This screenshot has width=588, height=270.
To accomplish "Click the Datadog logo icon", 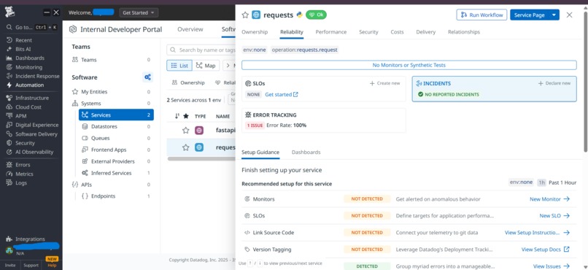I will tap(9, 12).
